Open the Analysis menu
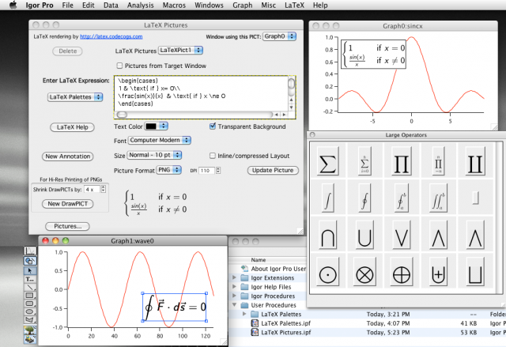 (141, 6)
